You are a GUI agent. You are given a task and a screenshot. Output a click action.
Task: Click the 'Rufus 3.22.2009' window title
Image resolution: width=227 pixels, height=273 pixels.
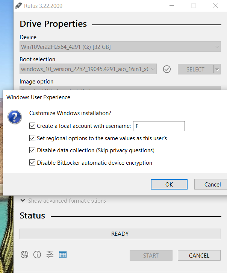[43, 6]
